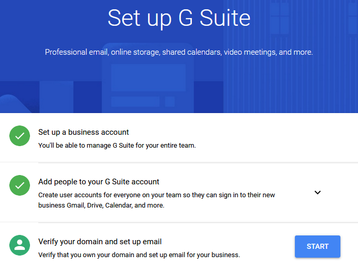Expand the Add people to your G Suite section
This screenshot has width=358, height=269.
click(318, 193)
